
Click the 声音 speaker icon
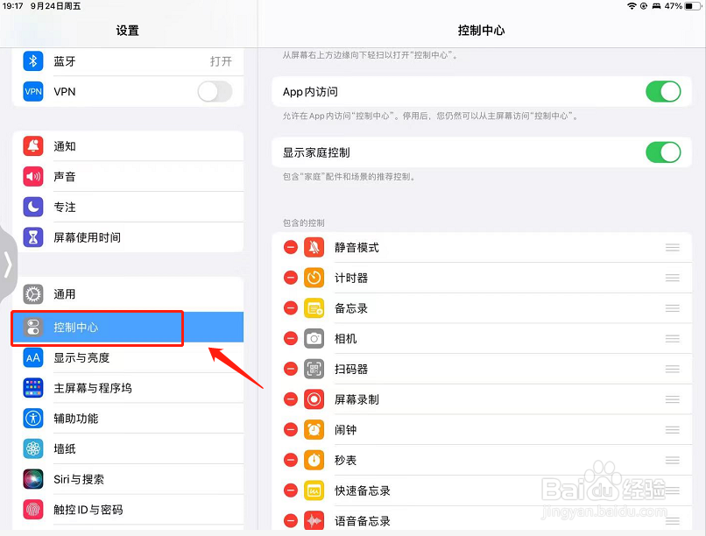point(33,176)
